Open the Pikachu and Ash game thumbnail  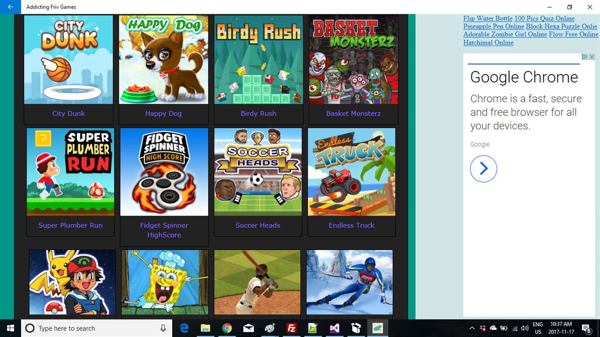click(72, 282)
